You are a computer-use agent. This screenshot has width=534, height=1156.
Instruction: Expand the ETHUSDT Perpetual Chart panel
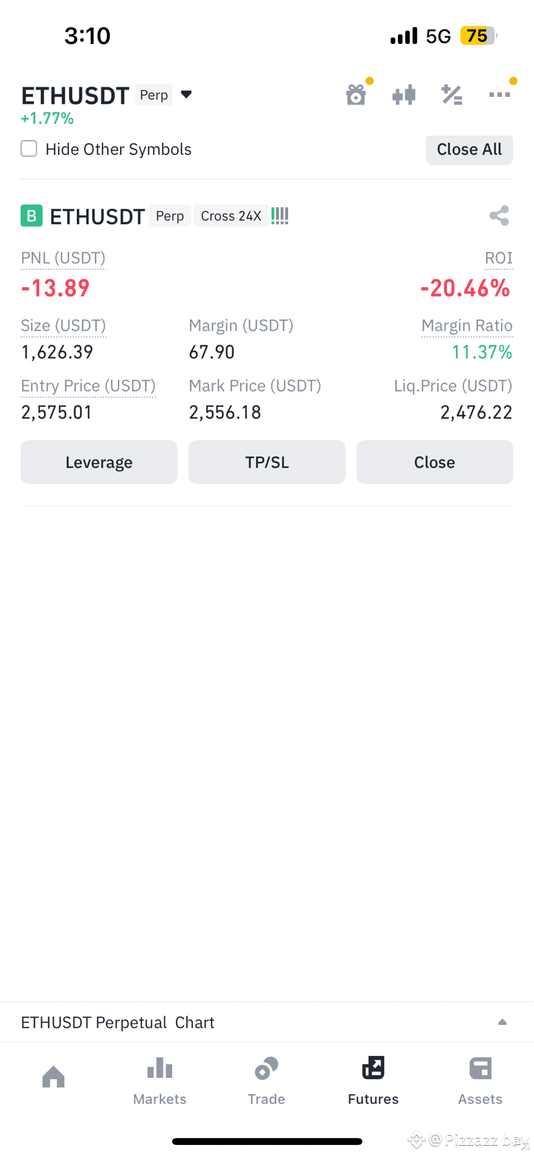point(502,1022)
